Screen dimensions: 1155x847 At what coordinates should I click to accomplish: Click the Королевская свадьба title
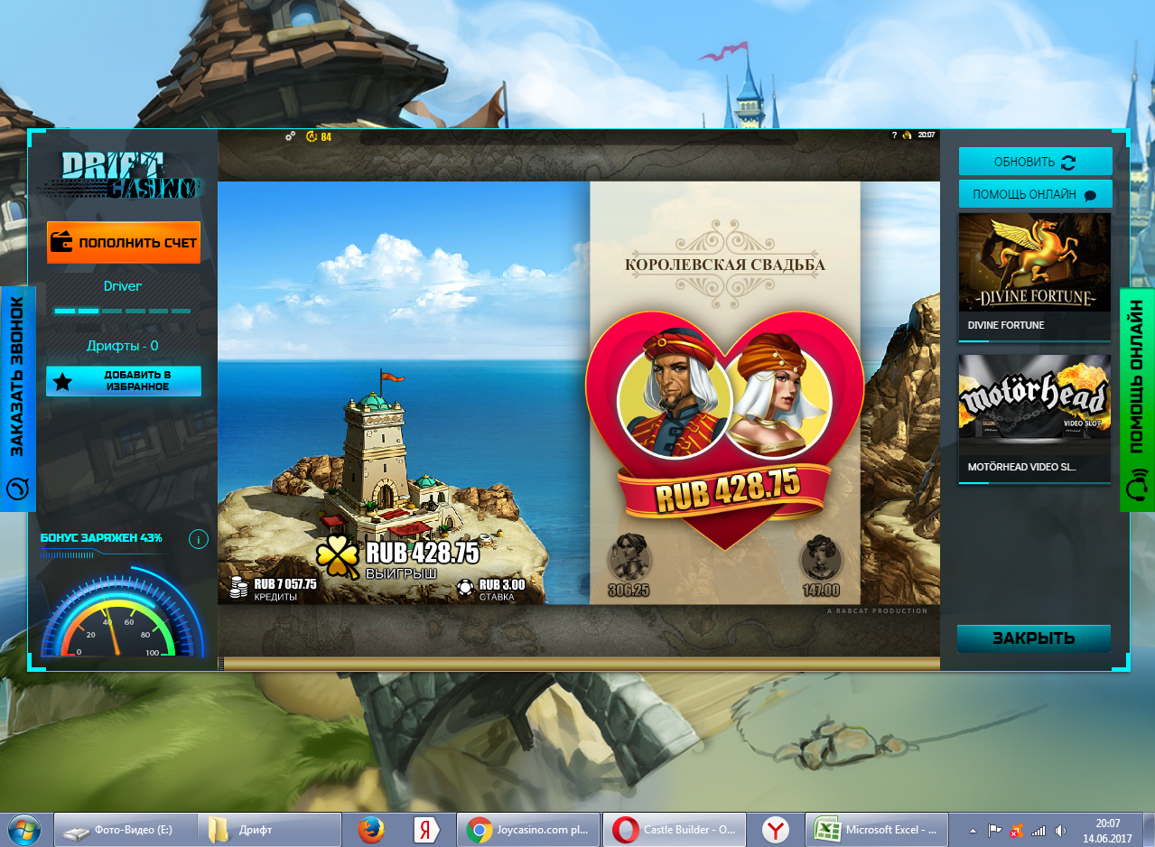point(725,265)
